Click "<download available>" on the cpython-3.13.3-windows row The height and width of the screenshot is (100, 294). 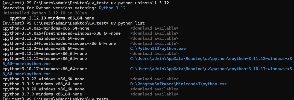coord(154,38)
